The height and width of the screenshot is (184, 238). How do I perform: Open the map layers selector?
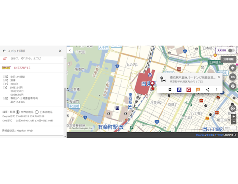232,68
